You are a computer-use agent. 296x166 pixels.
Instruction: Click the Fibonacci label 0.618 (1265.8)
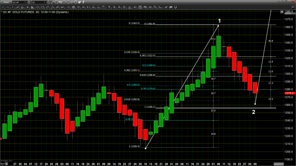(x=132, y=99)
